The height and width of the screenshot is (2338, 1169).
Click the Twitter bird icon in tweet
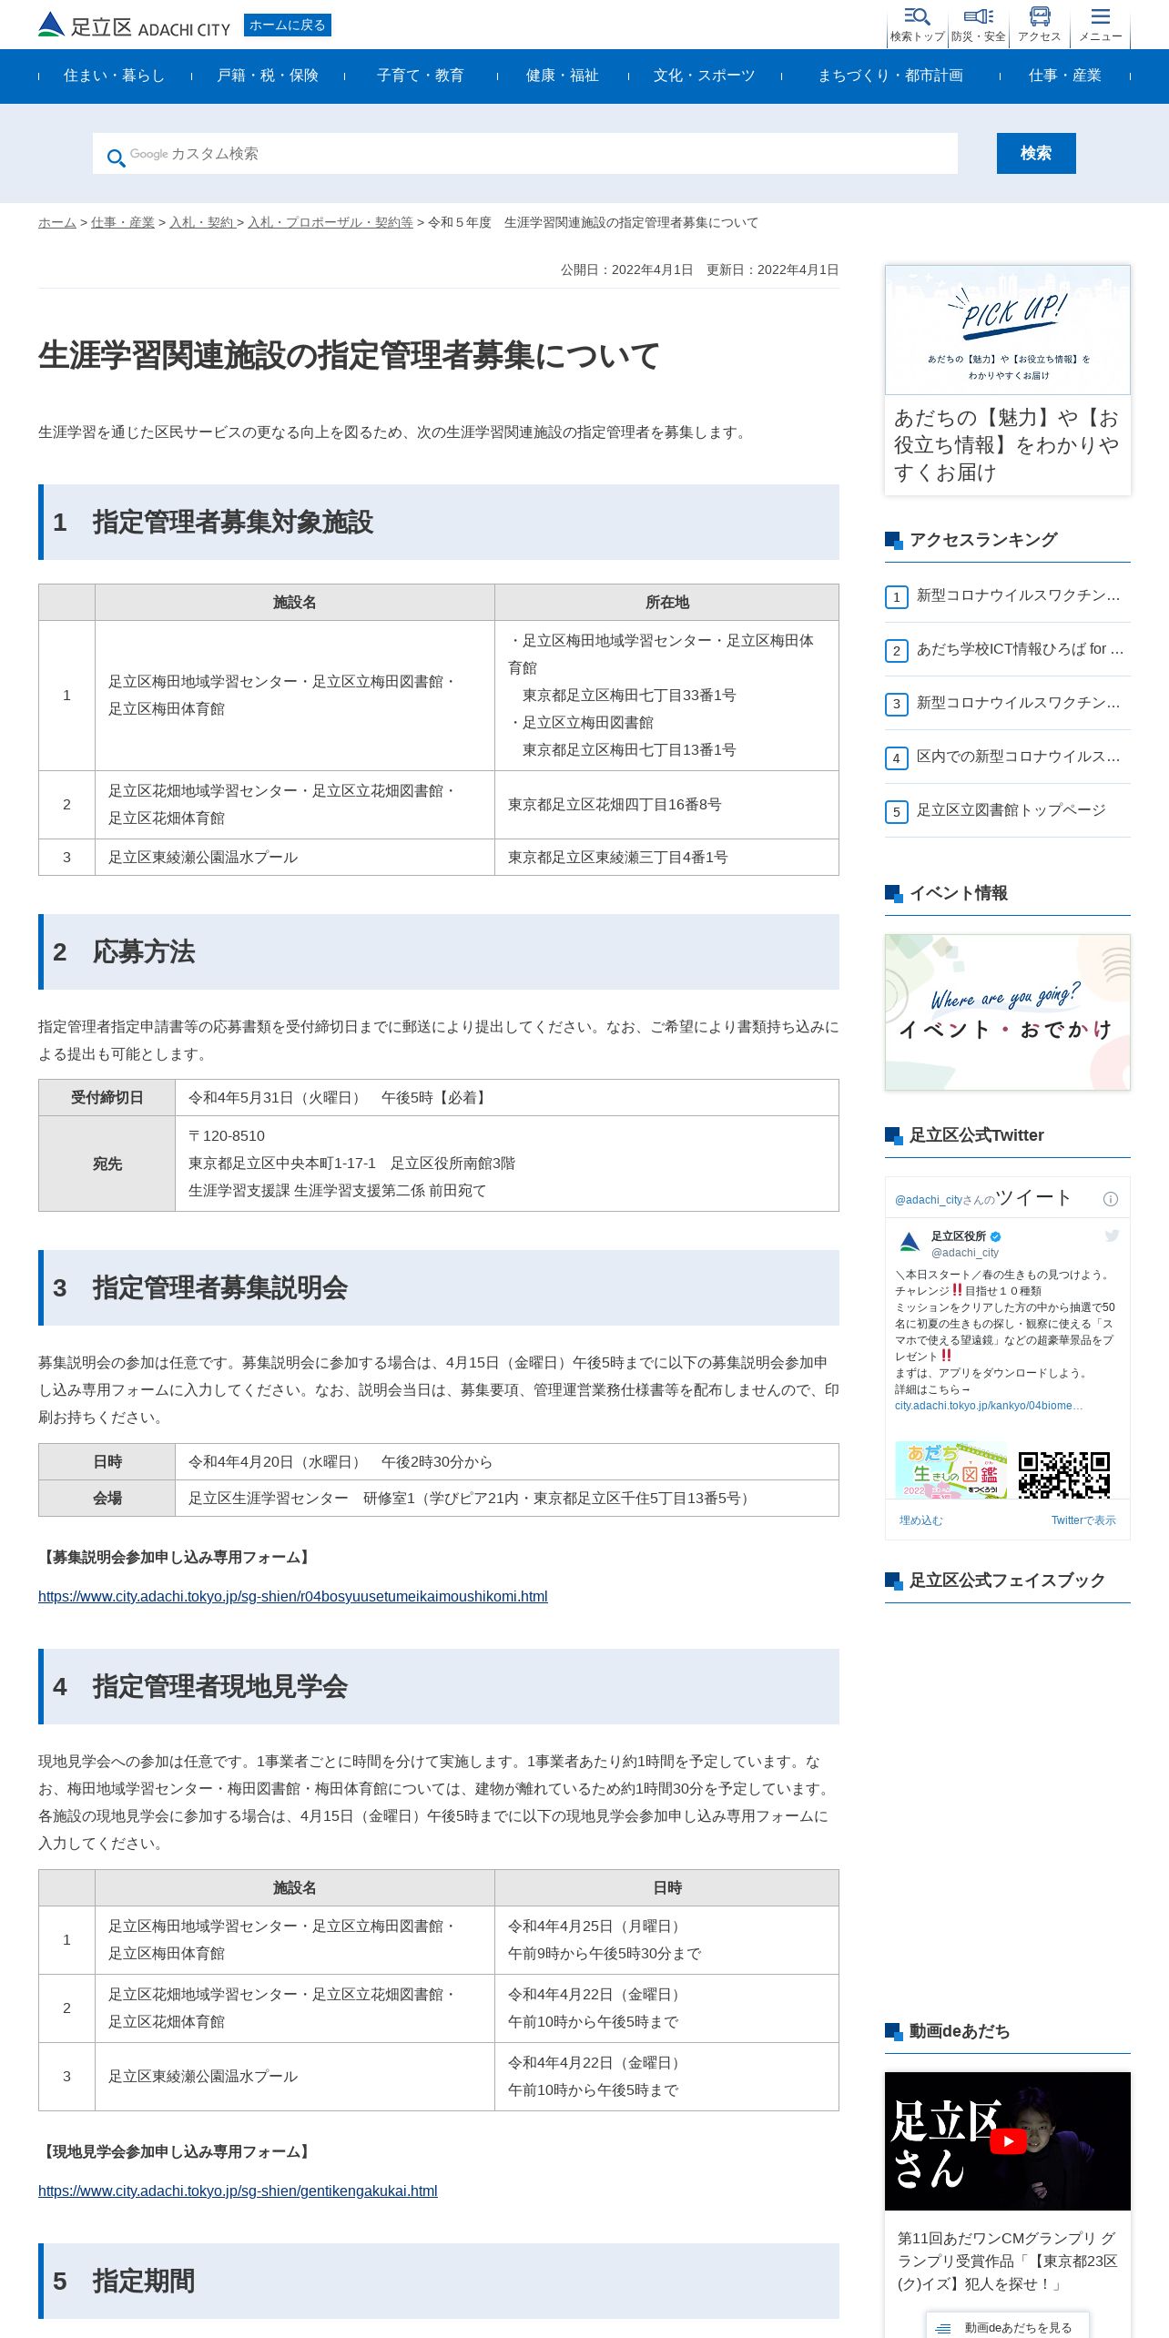click(x=1112, y=1235)
